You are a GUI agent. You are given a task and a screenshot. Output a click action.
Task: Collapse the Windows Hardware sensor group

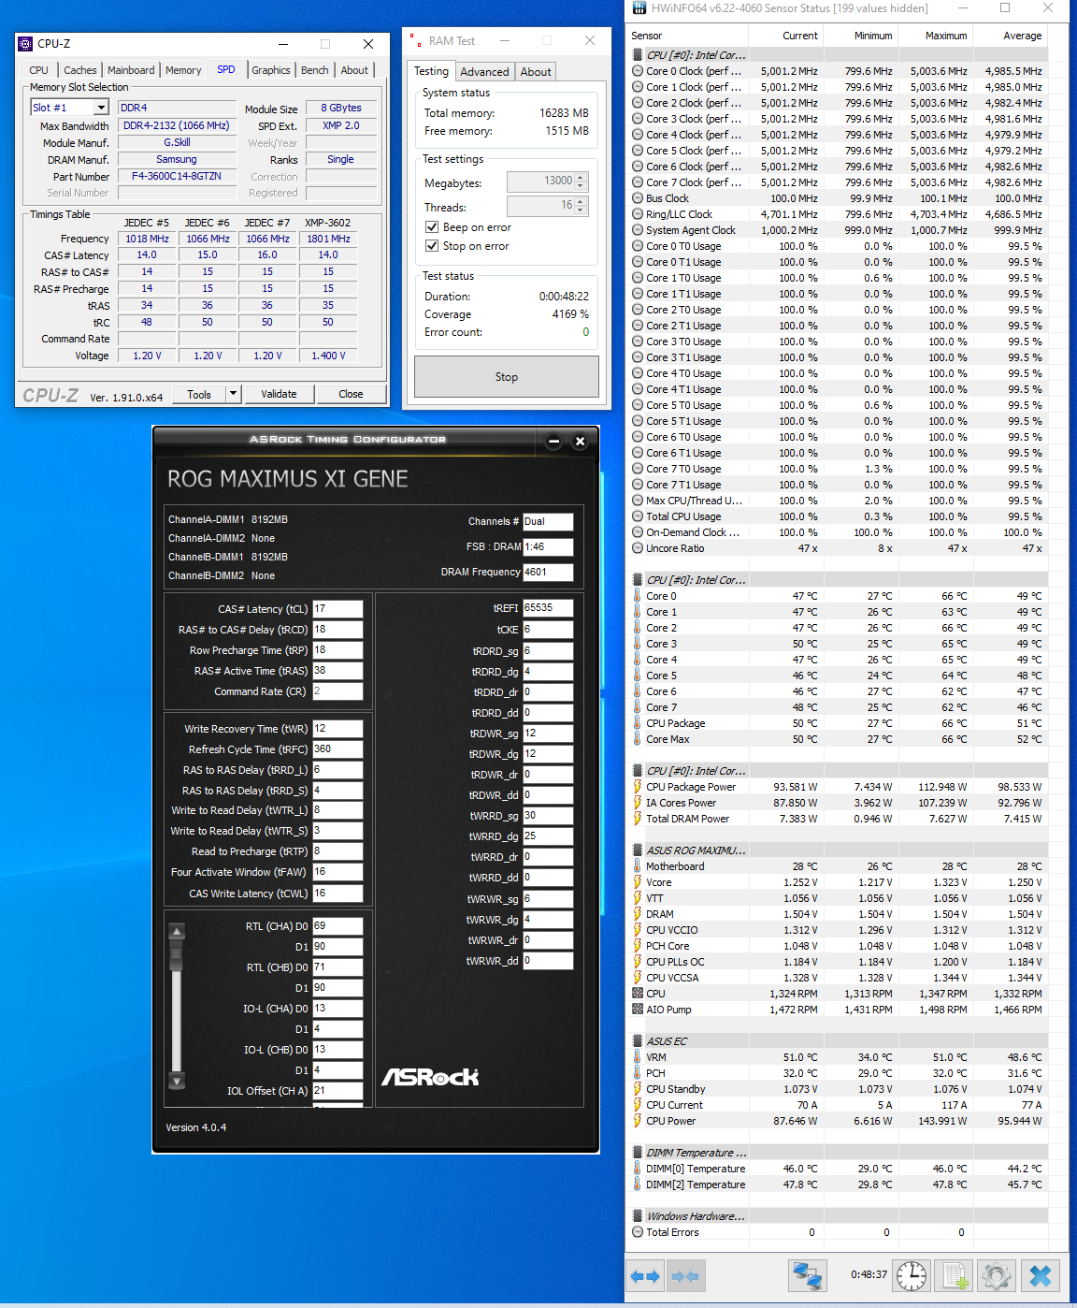(x=638, y=1216)
